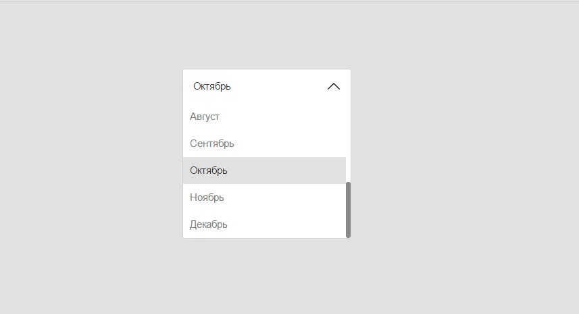This screenshot has height=314, width=579.
Task: Choose Декабрь at the list bottom
Action: (209, 224)
